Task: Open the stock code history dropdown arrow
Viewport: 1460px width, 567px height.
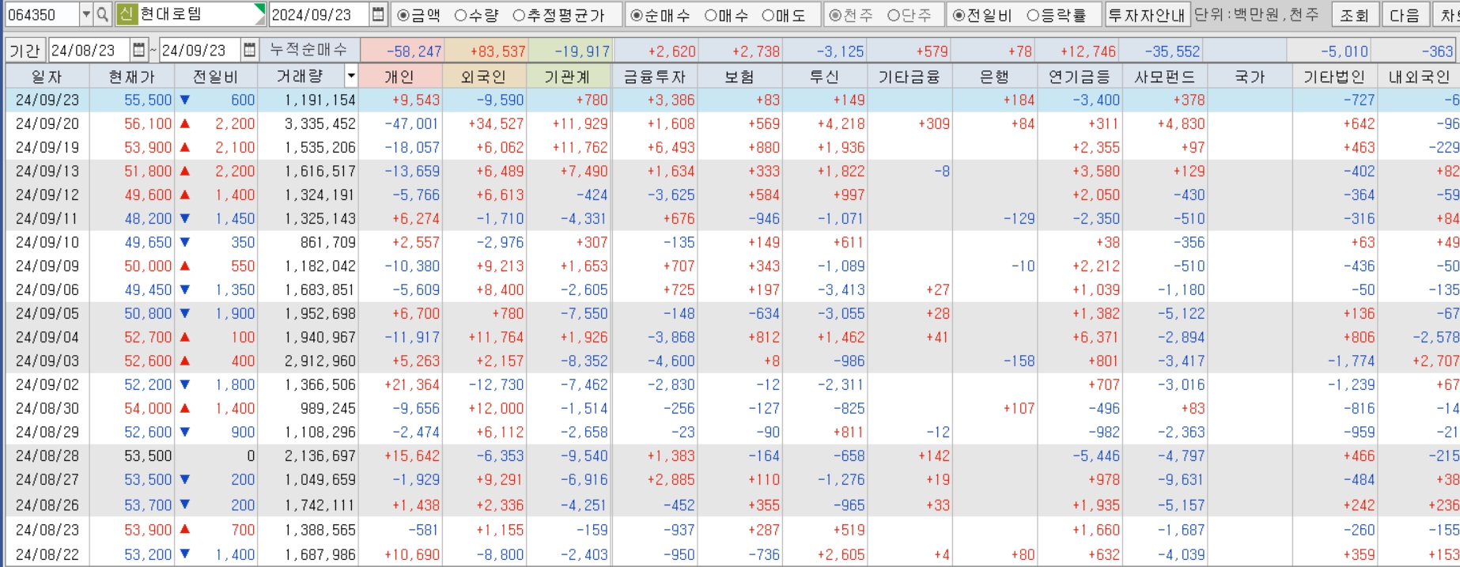Action: (86, 14)
